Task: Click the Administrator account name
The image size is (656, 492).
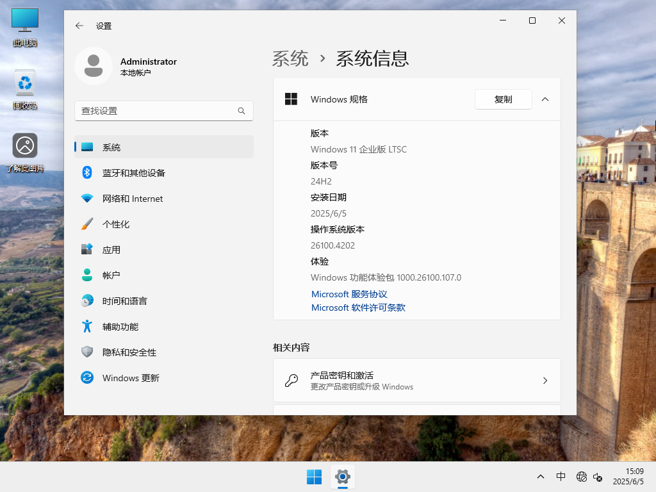Action: click(149, 61)
